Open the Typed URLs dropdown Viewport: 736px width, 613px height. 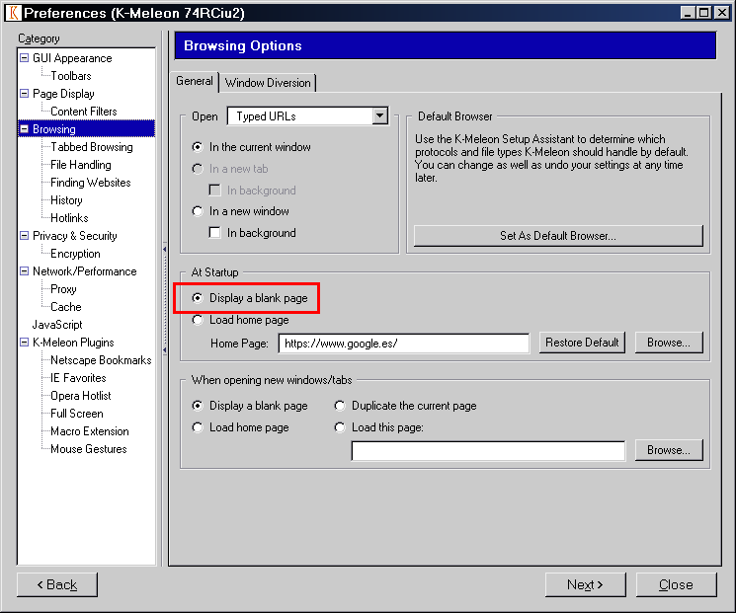(x=379, y=115)
